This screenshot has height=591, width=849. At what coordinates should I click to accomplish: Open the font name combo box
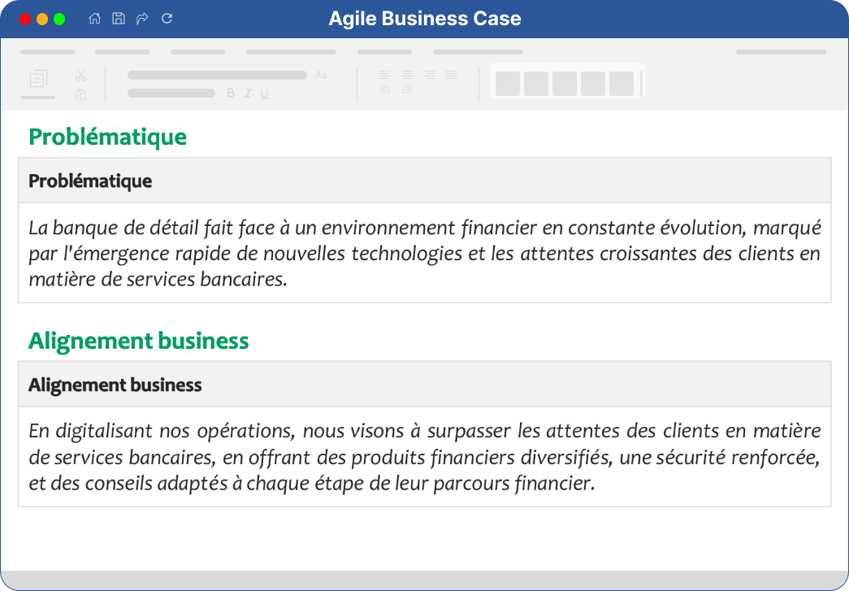click(x=217, y=76)
